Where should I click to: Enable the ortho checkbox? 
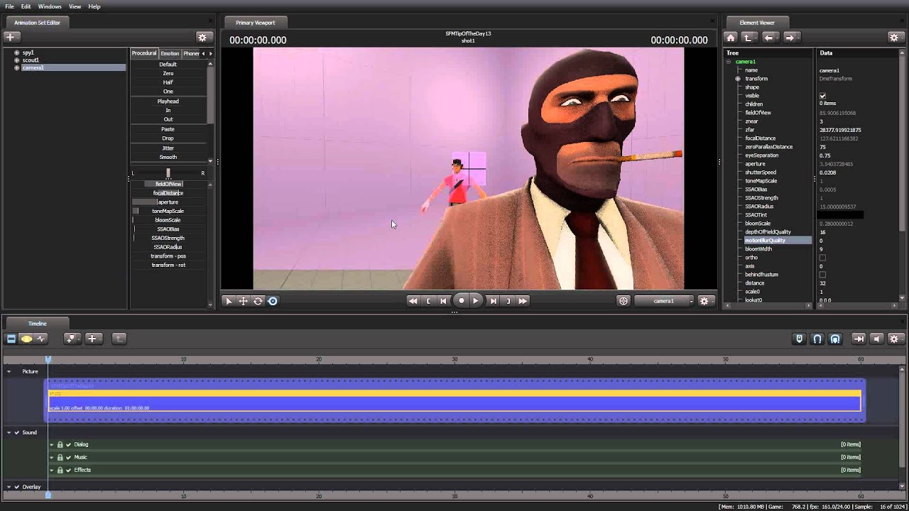pos(823,258)
